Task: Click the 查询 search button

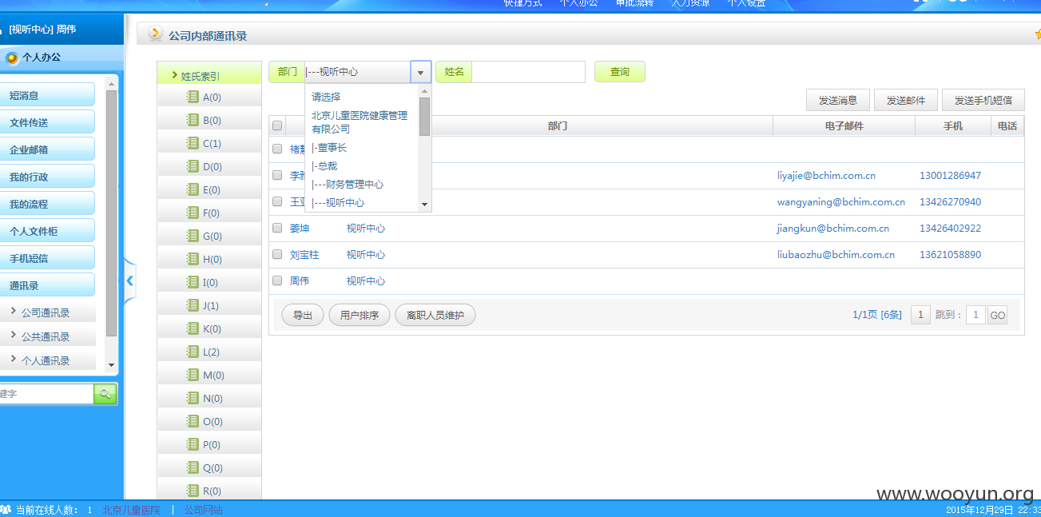Action: pyautogui.click(x=620, y=72)
